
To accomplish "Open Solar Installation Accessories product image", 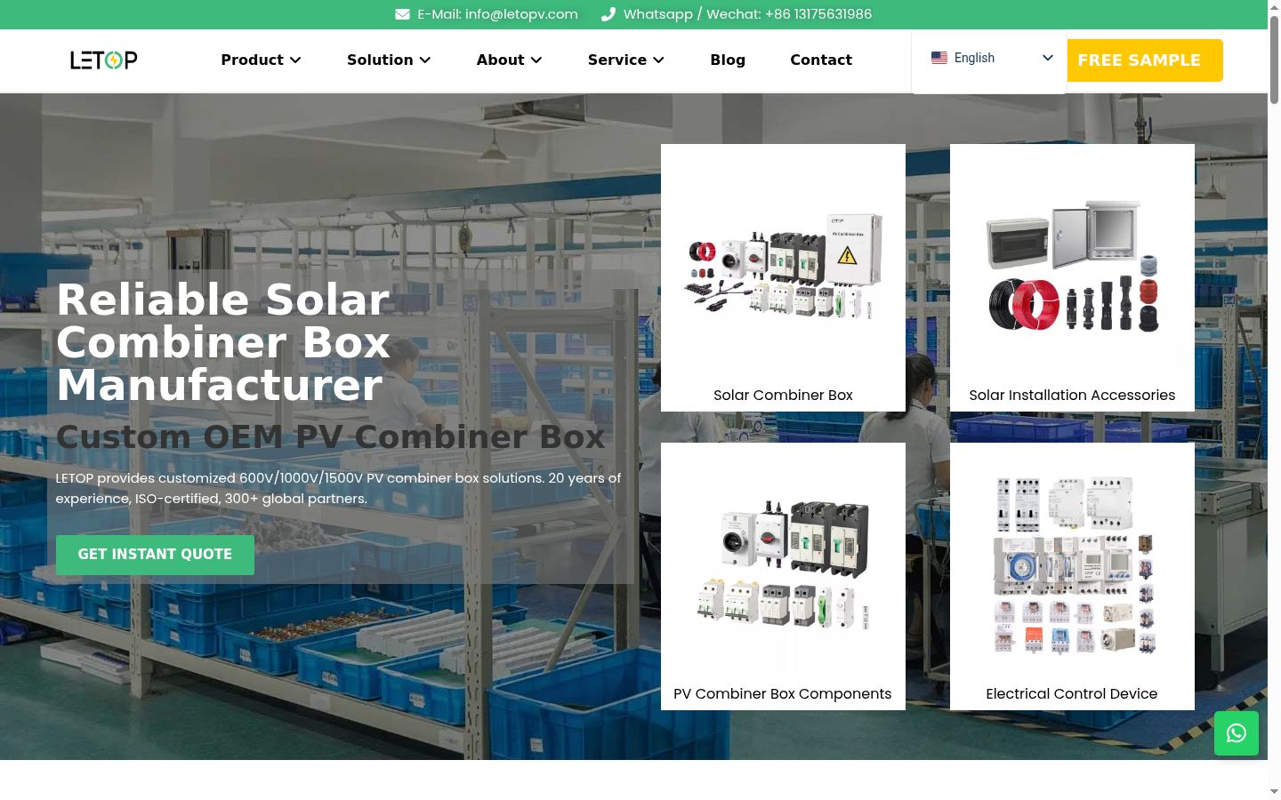I will [x=1072, y=264].
